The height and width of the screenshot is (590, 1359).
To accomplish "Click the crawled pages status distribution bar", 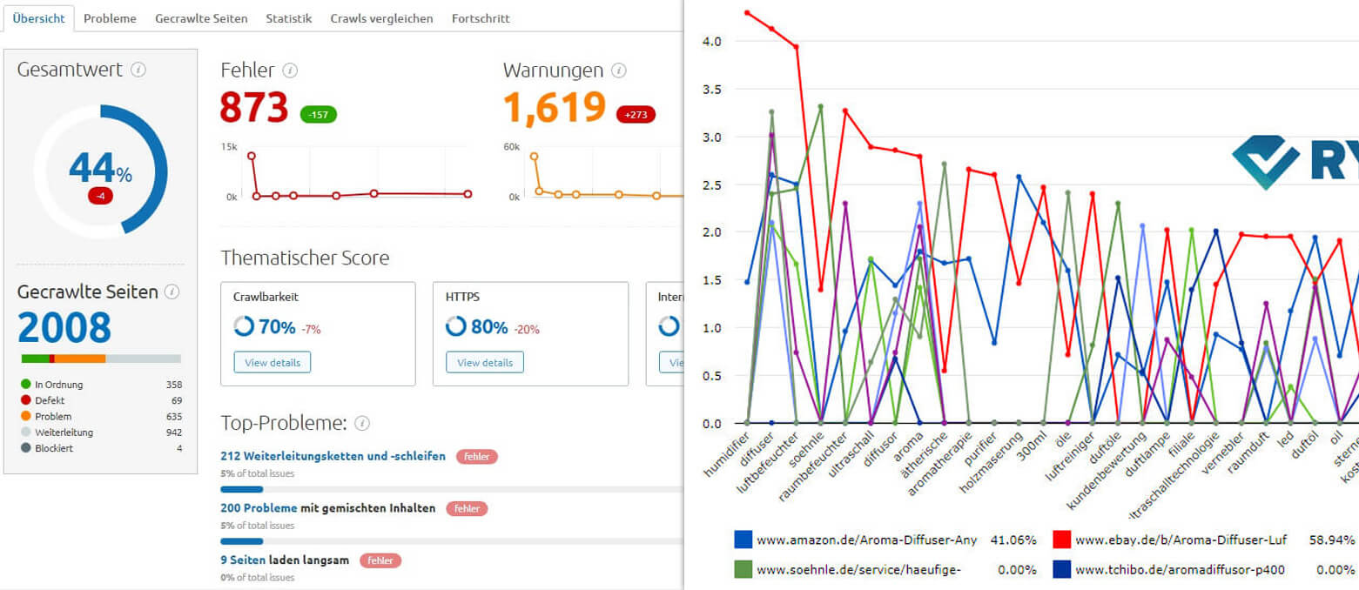I will click(x=100, y=359).
